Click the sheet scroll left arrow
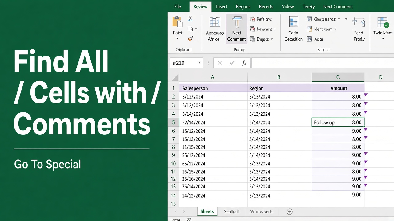Screen dimensions: 394x221 coord(176,211)
